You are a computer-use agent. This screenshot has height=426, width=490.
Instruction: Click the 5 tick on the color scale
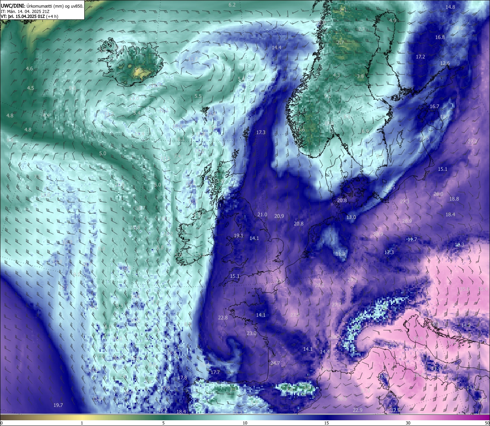[163, 423]
